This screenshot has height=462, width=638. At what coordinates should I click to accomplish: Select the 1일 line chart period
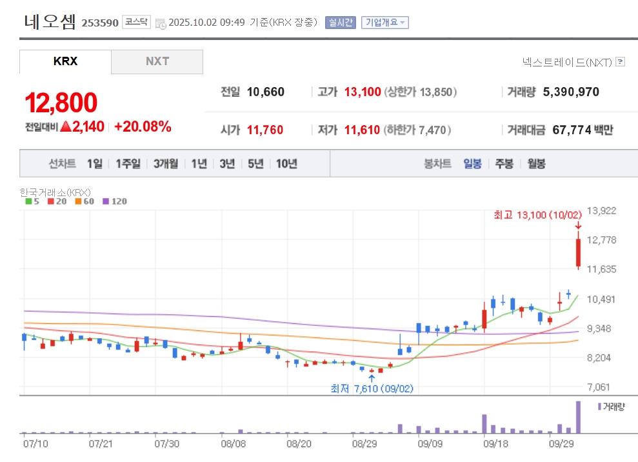click(94, 164)
